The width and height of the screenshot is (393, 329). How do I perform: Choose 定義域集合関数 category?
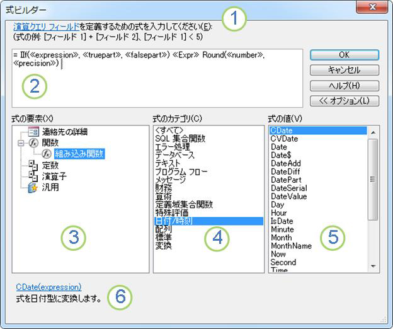coord(208,204)
